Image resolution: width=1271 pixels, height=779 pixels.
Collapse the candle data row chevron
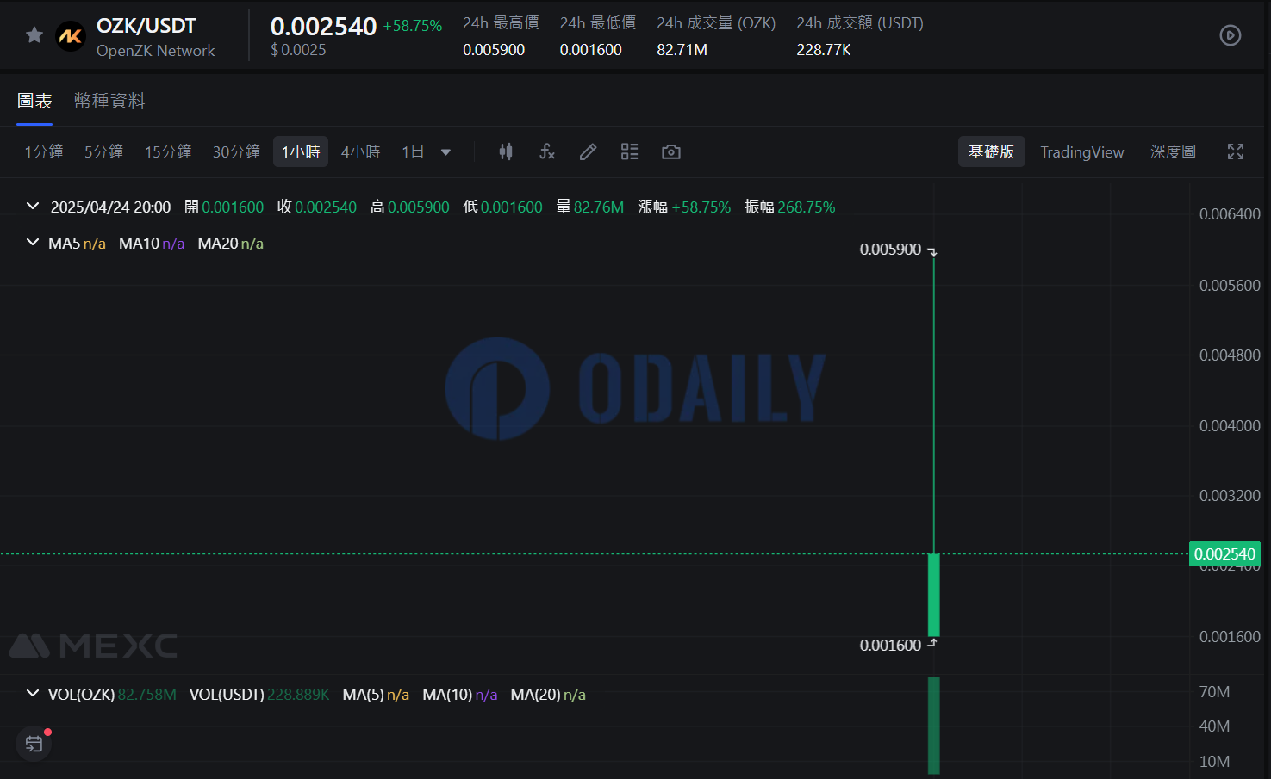point(33,207)
